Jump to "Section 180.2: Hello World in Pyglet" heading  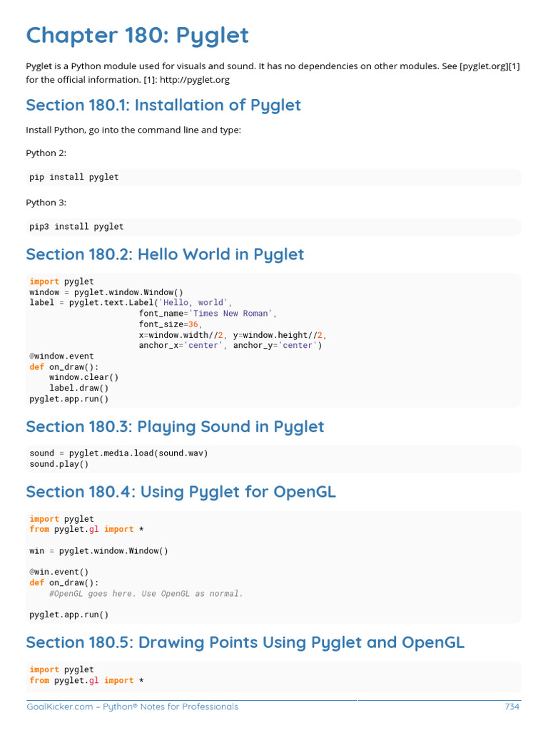point(165,255)
